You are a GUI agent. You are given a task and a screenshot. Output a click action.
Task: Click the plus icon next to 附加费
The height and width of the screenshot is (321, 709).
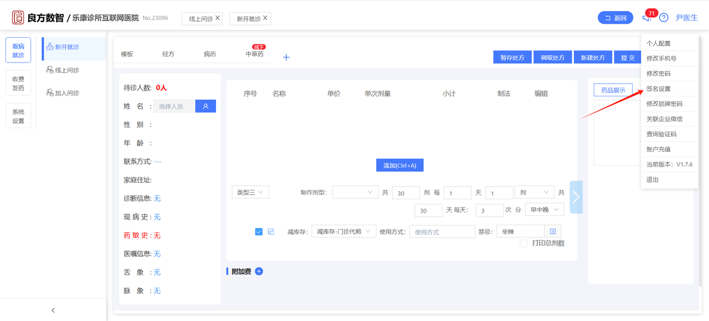click(259, 271)
